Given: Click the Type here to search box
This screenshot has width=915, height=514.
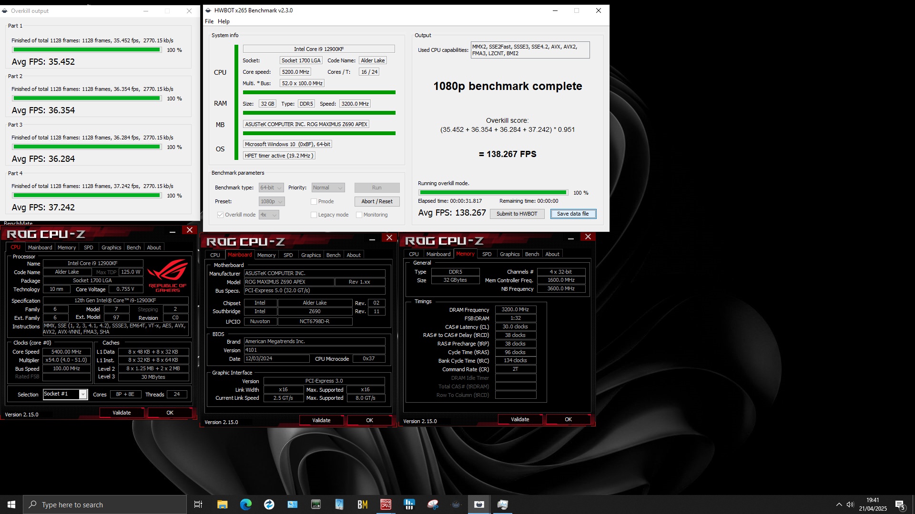Looking at the screenshot, I should [105, 504].
